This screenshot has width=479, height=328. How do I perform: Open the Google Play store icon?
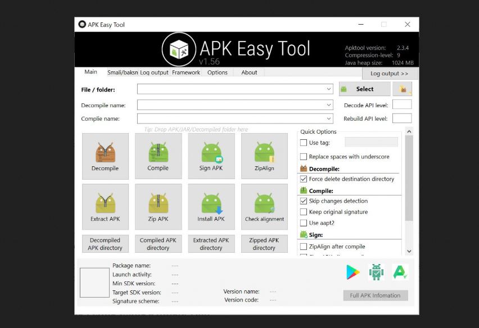coord(353,272)
